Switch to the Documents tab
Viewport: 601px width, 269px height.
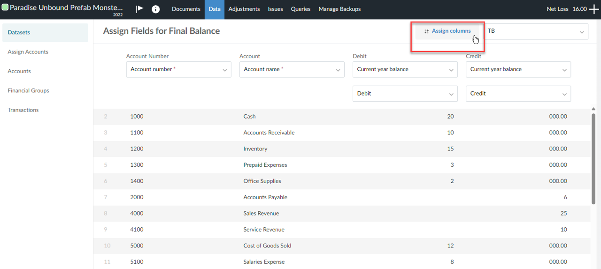click(186, 9)
